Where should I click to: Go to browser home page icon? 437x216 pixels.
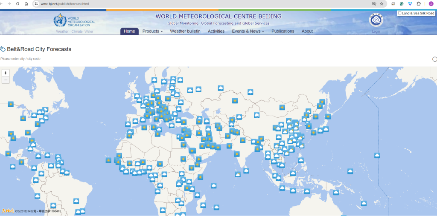26,3
